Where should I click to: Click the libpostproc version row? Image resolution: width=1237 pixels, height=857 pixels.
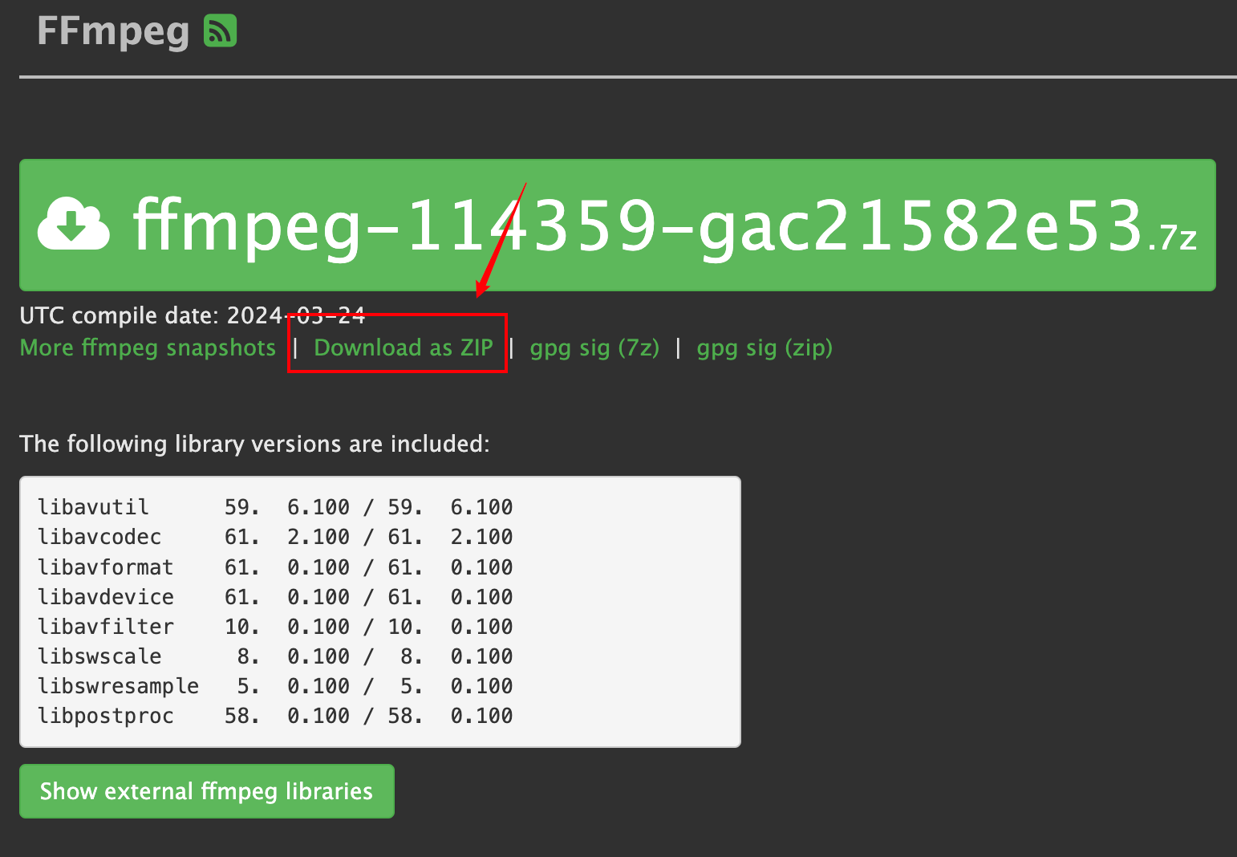[275, 716]
